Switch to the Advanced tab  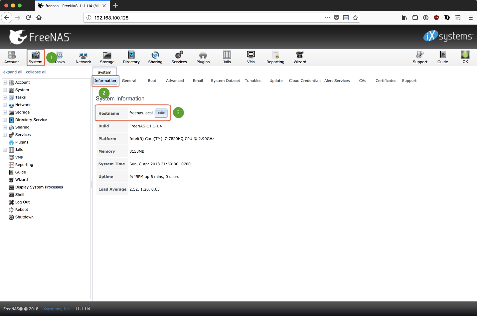[x=175, y=81]
